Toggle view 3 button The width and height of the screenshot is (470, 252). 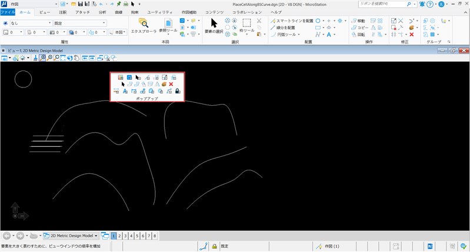coord(125,236)
